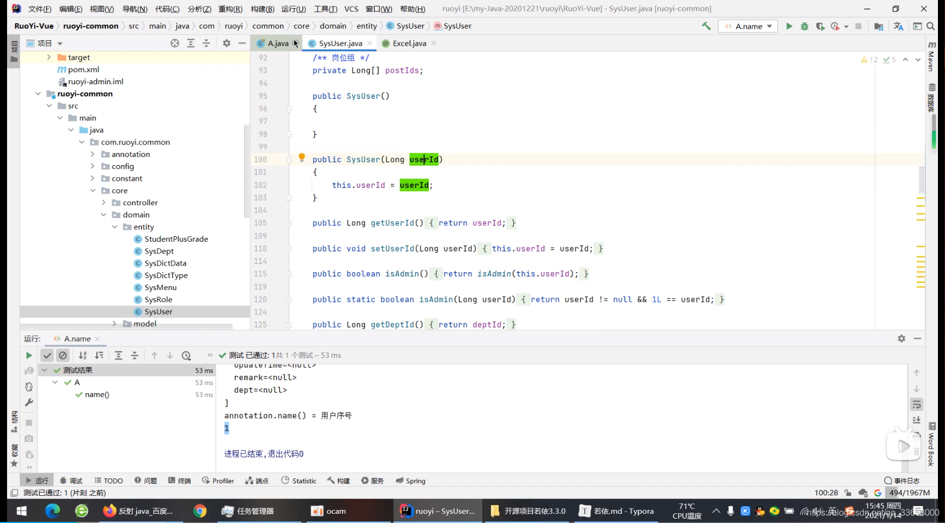The image size is (945, 523).
Task: Open Run panel settings gear
Action: pos(902,338)
